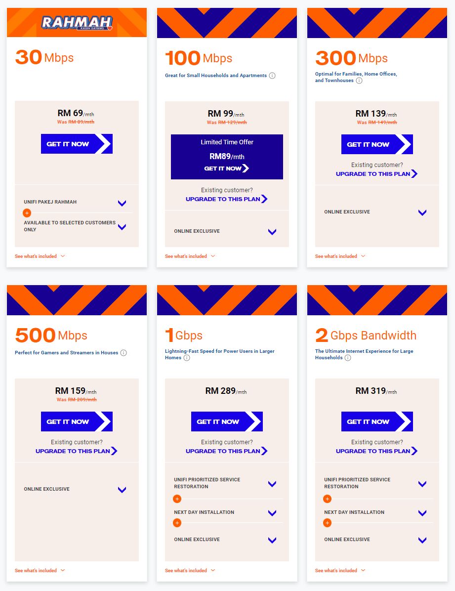Image resolution: width=455 pixels, height=591 pixels.
Task: Click the plus icon above Online Exclusive on 2 Gbps
Action: (x=327, y=523)
